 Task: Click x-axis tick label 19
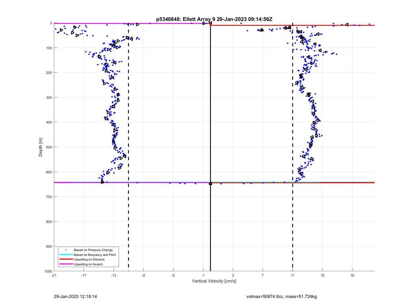(352, 275)
